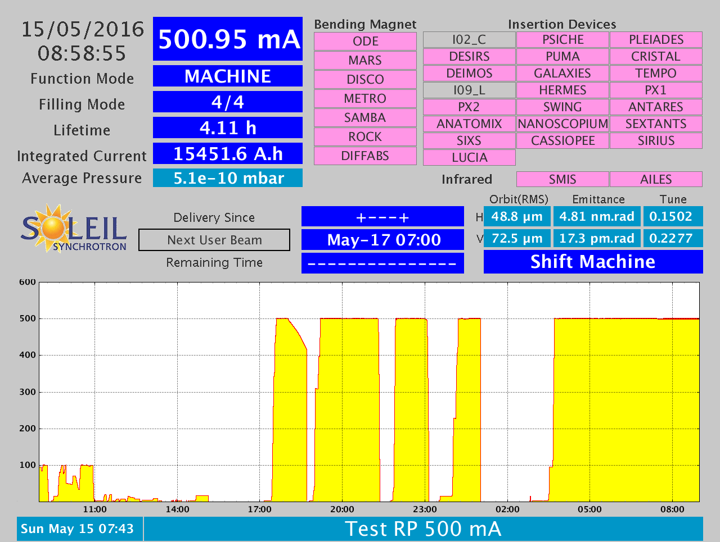Click the Sun May 15 07:43 timestamp
The image size is (720, 542).
pyautogui.click(x=79, y=529)
